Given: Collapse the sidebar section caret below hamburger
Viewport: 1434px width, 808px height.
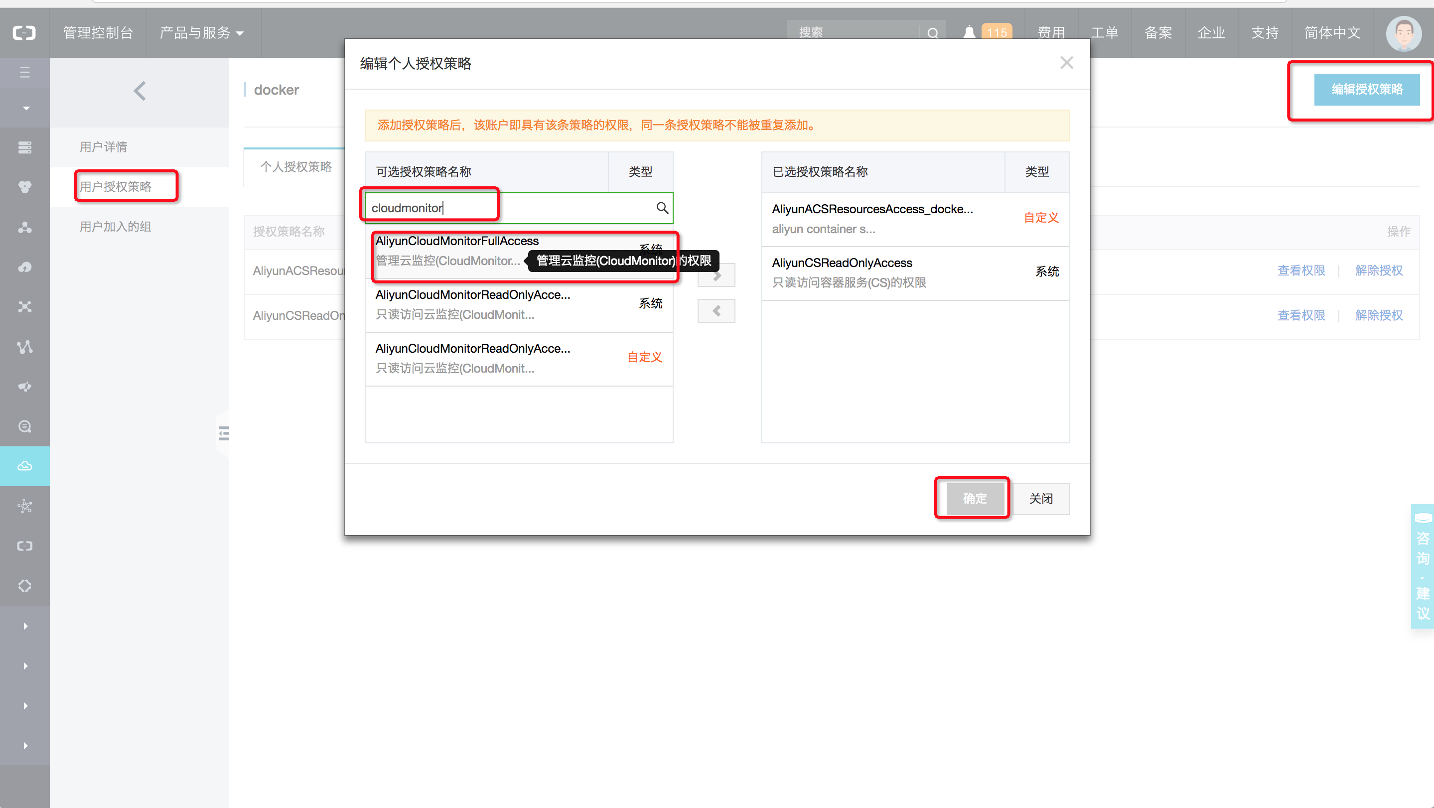Looking at the screenshot, I should coord(25,108).
